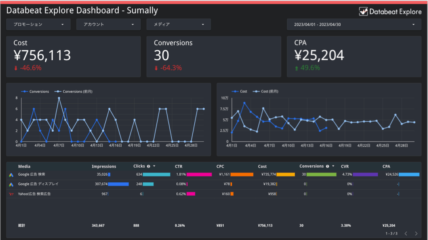Click the 35,026 impressions cell

click(x=102, y=174)
